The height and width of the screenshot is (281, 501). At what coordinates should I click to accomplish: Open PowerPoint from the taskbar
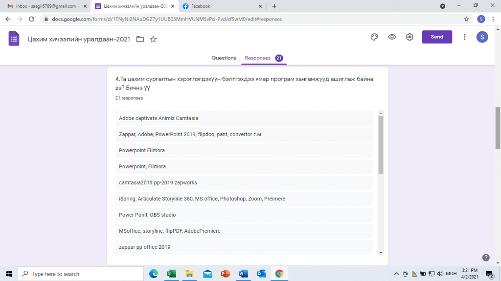(225, 274)
